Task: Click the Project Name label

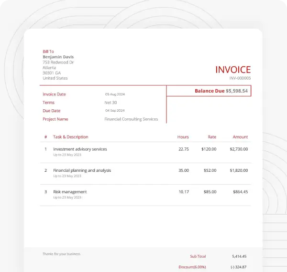Action: 55,119
